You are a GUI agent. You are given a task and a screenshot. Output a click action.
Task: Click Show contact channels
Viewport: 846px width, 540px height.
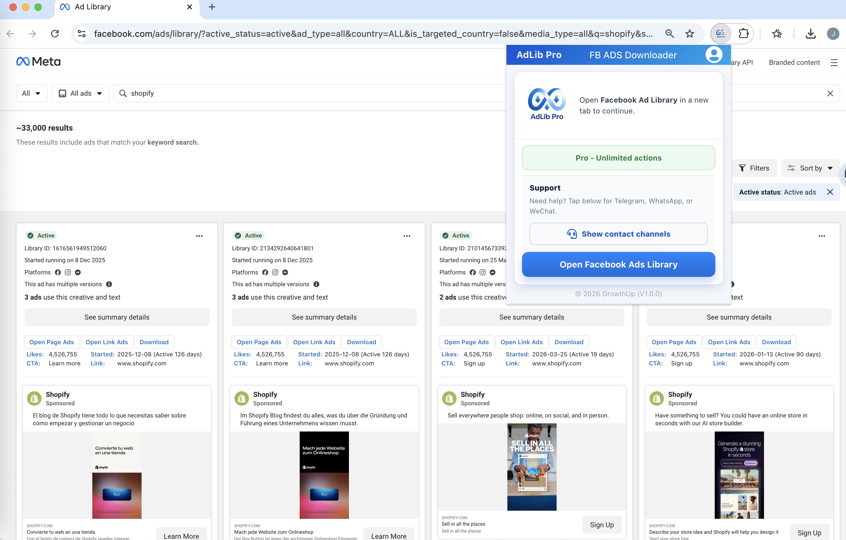(x=618, y=234)
